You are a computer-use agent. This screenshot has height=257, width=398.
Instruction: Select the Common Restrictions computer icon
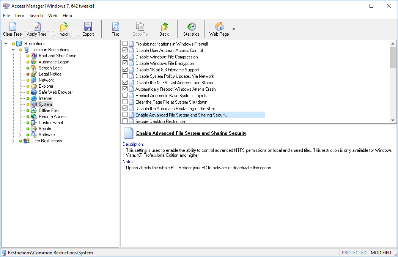tap(27, 50)
